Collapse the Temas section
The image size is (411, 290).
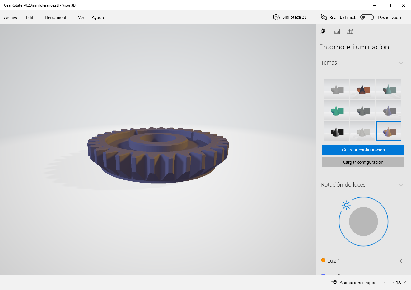(x=401, y=62)
